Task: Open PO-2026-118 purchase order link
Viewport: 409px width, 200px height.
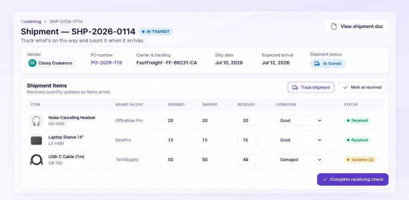Action: click(x=106, y=63)
